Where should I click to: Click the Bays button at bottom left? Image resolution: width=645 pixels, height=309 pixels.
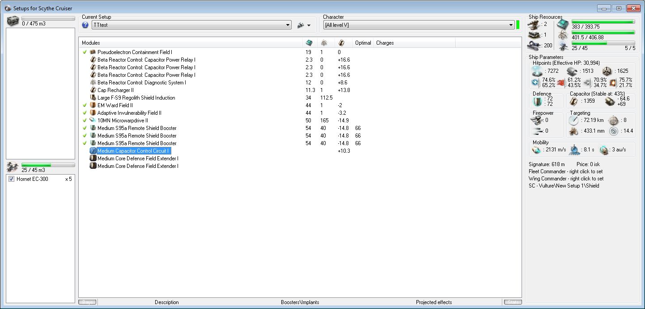pos(87,302)
